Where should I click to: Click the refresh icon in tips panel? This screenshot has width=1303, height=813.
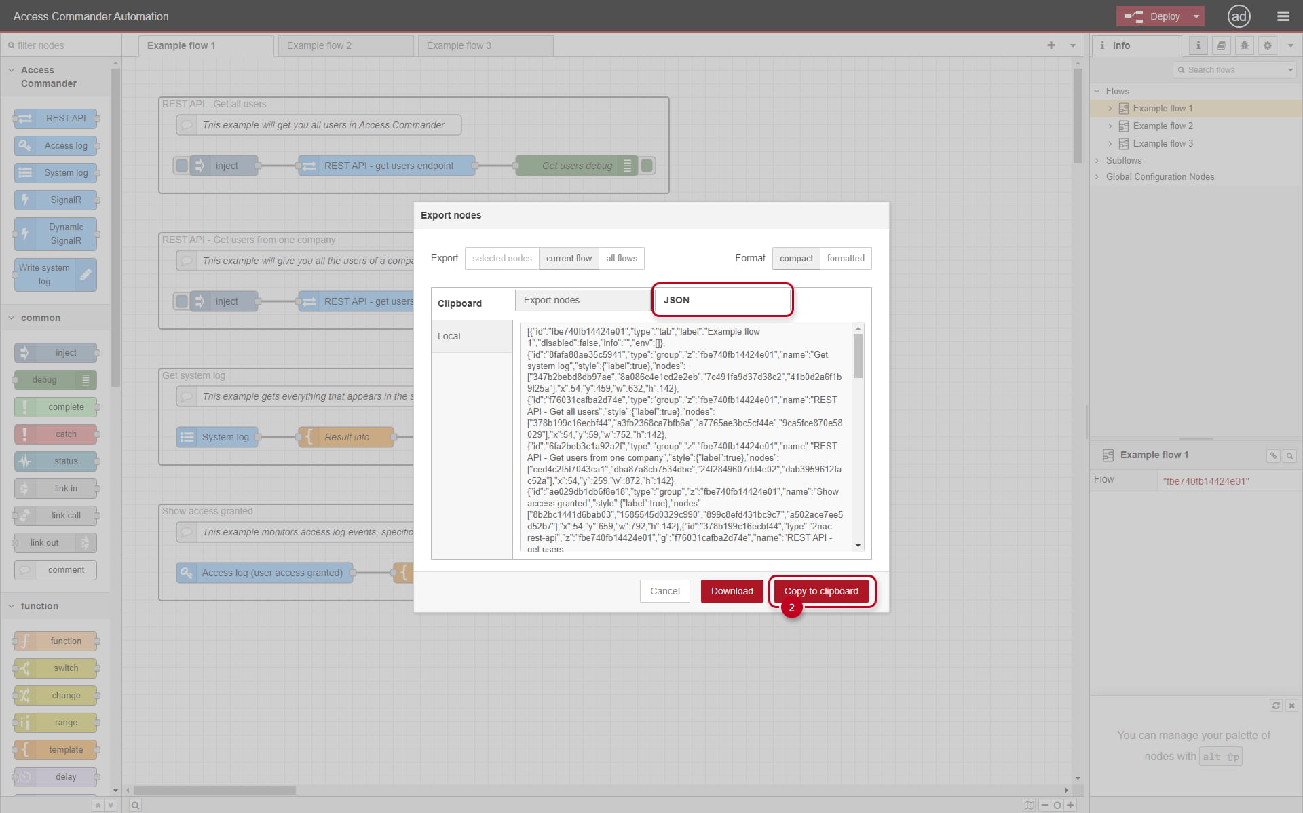tap(1276, 706)
